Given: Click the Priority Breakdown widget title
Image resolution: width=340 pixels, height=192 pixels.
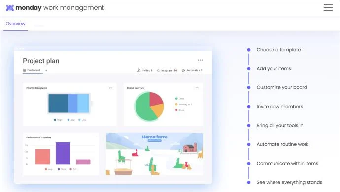Looking at the screenshot, I should (36, 88).
